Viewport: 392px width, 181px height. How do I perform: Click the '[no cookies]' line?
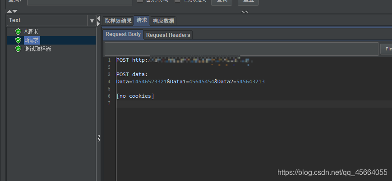pyautogui.click(x=135, y=96)
